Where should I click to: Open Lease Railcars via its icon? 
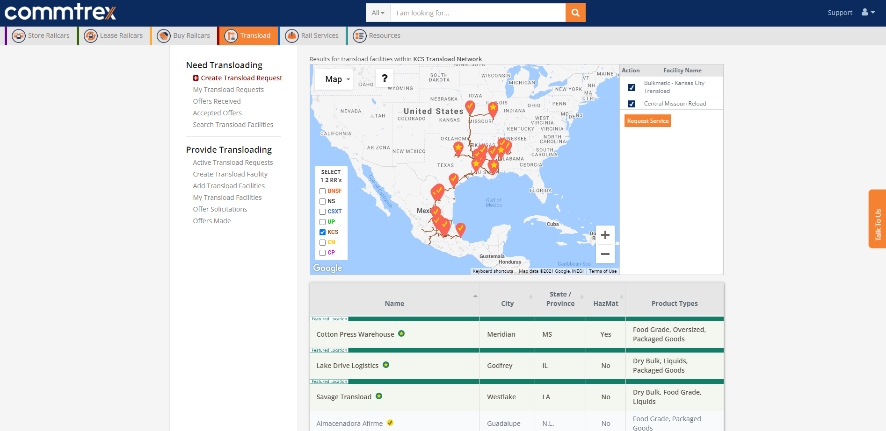pos(90,35)
